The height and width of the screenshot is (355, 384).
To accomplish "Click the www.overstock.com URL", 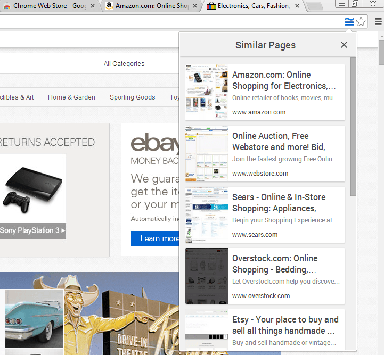I will pyautogui.click(x=261, y=296).
